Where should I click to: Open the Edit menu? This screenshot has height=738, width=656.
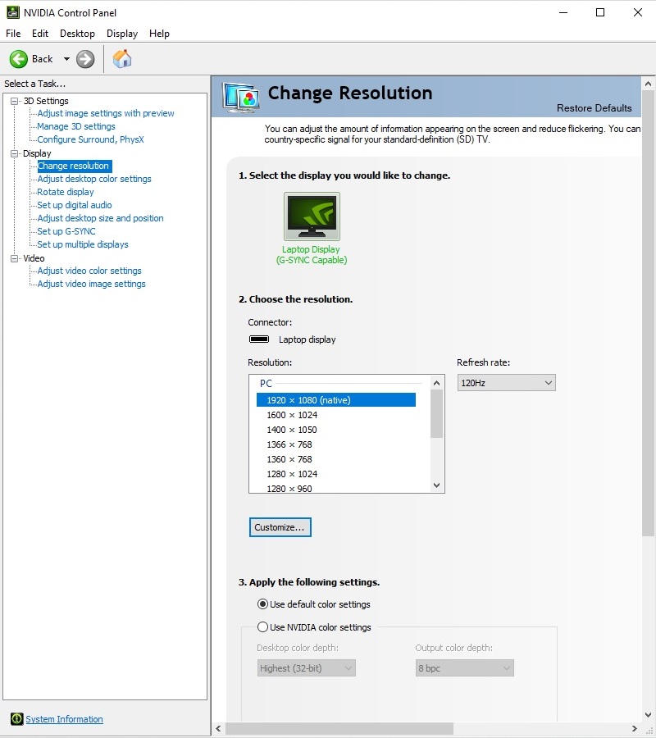(40, 34)
